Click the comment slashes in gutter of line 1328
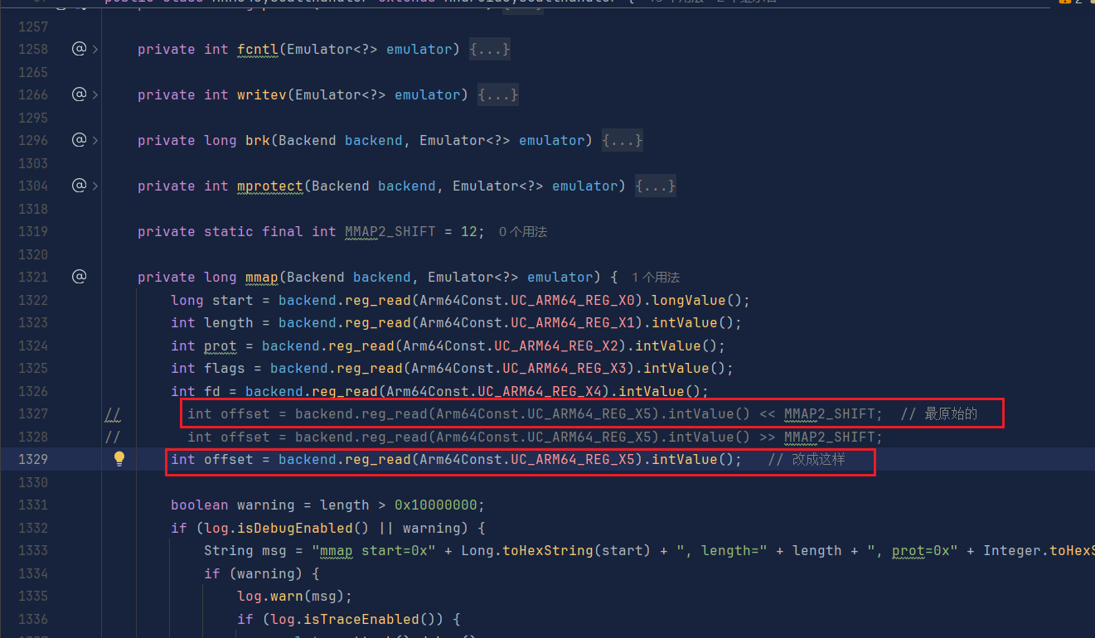The image size is (1095, 638). (x=113, y=437)
